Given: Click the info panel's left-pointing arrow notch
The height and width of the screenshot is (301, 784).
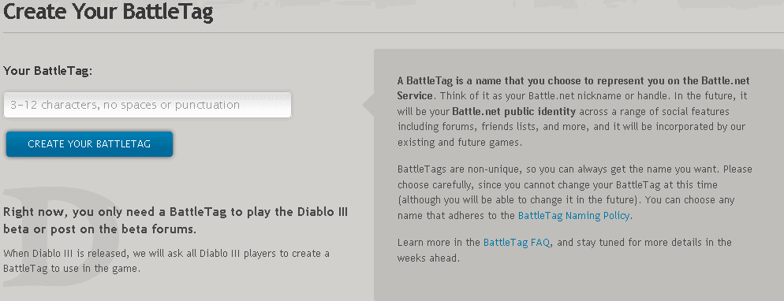Looking at the screenshot, I should pyautogui.click(x=368, y=105).
